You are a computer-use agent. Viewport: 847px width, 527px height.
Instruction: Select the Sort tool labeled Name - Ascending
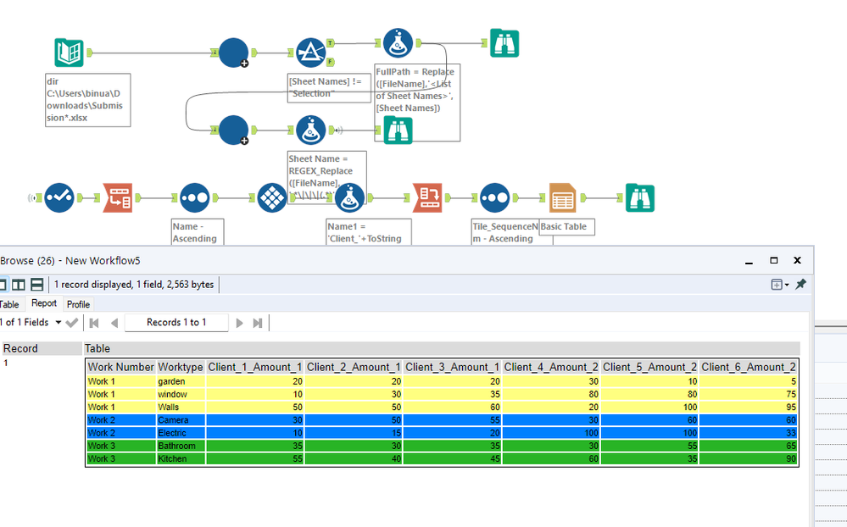click(195, 197)
